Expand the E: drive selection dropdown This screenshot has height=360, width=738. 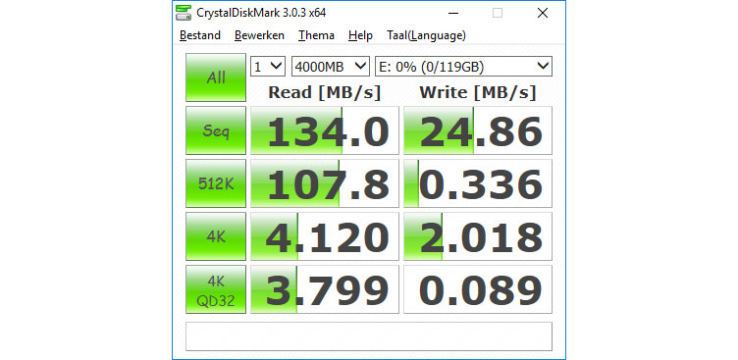[463, 67]
